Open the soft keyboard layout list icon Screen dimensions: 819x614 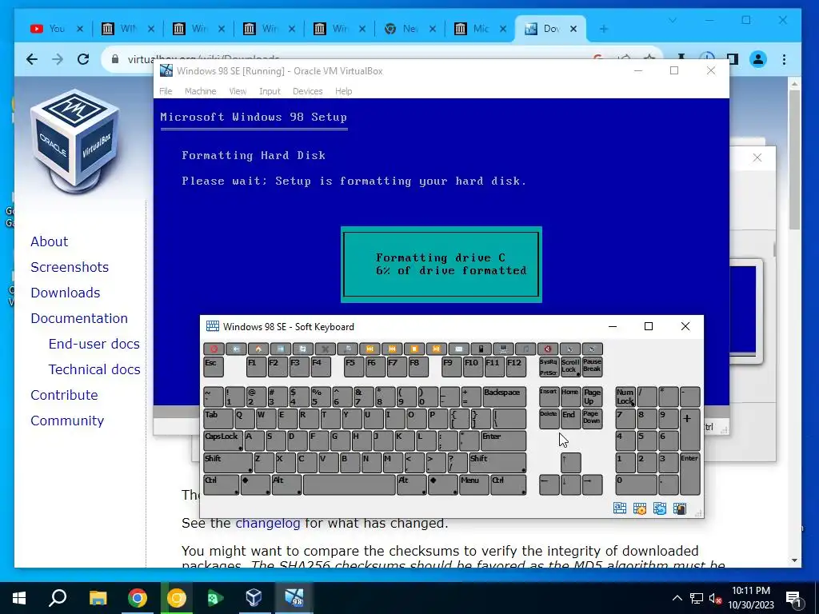pos(620,508)
